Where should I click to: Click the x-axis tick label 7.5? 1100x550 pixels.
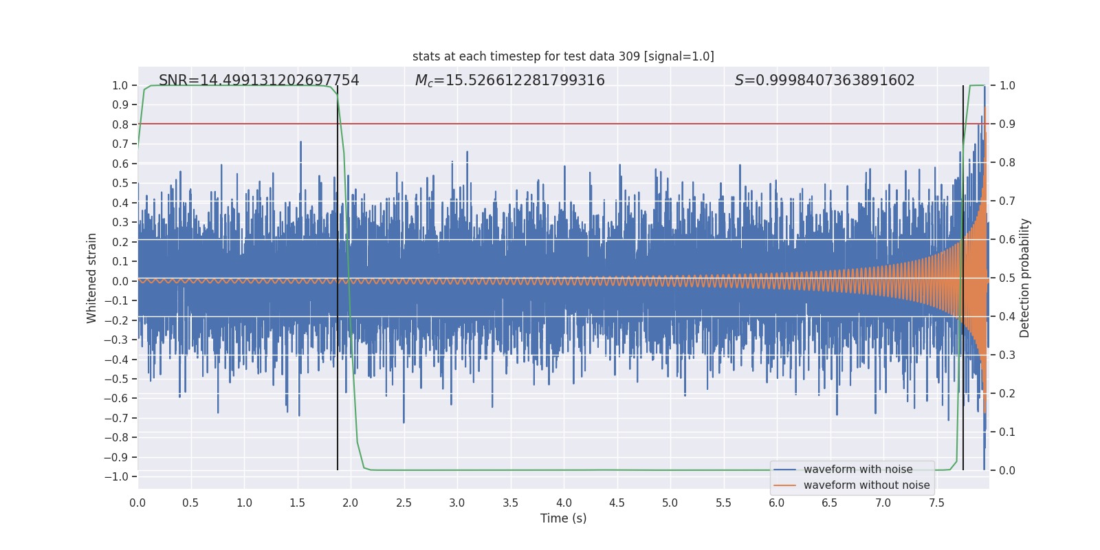coord(936,503)
